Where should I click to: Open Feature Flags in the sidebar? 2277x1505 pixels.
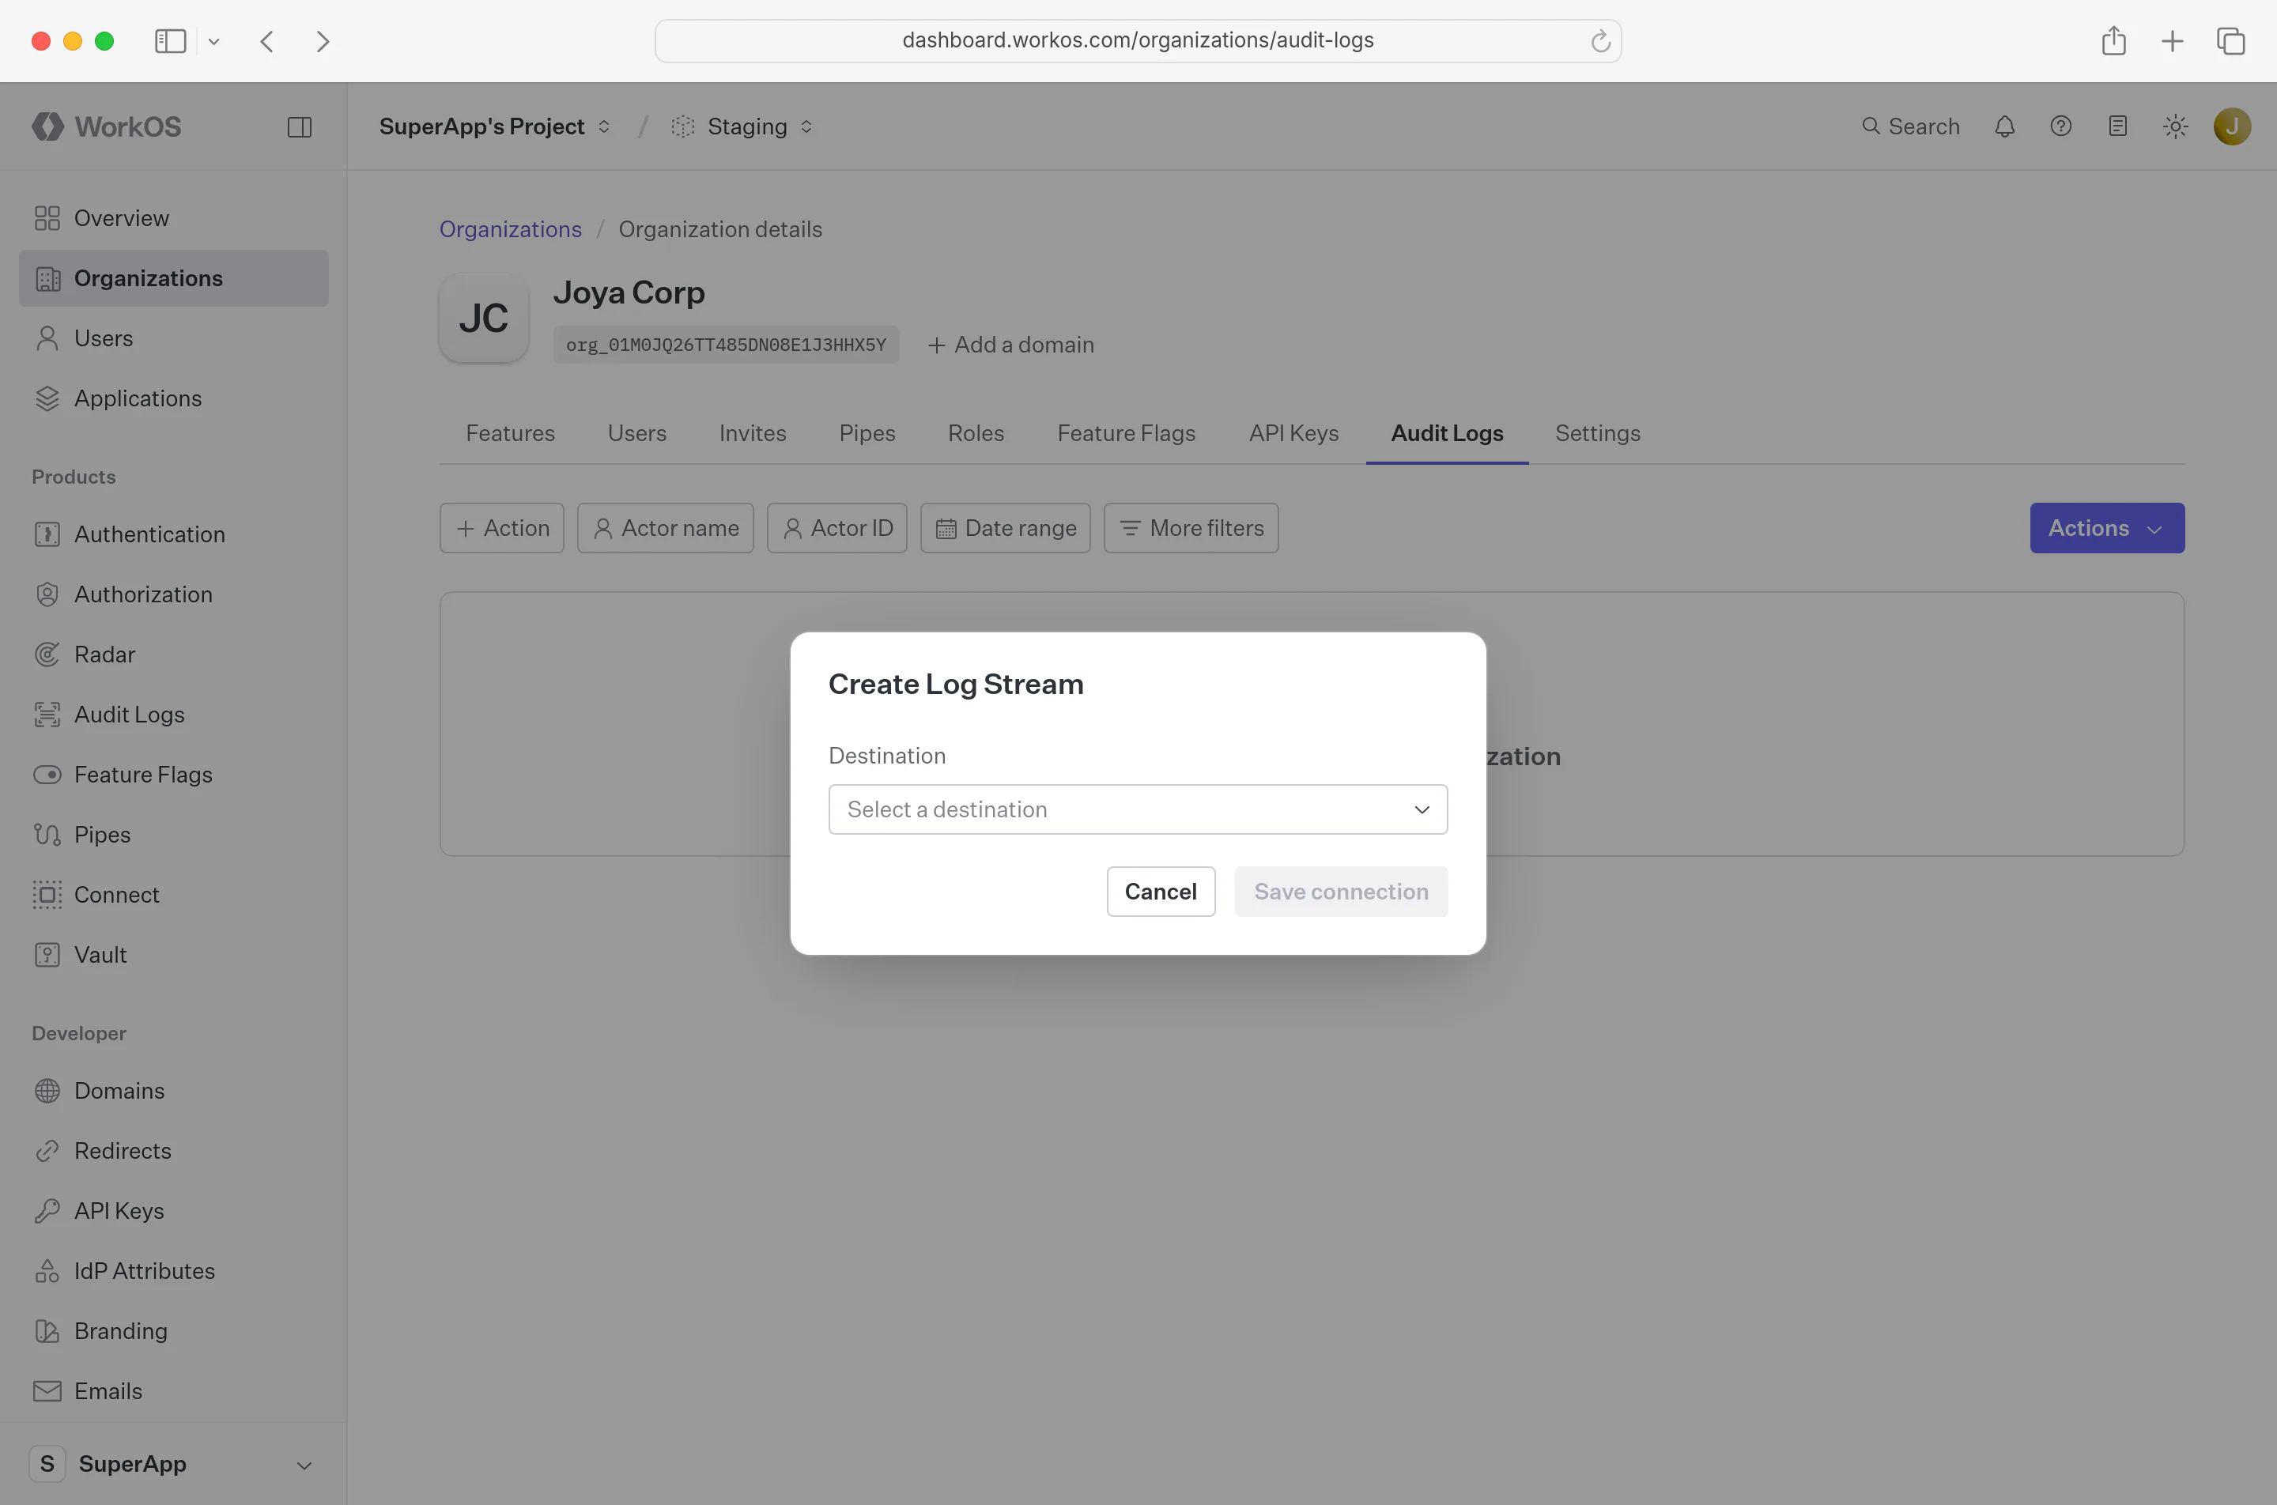pyautogui.click(x=174, y=775)
